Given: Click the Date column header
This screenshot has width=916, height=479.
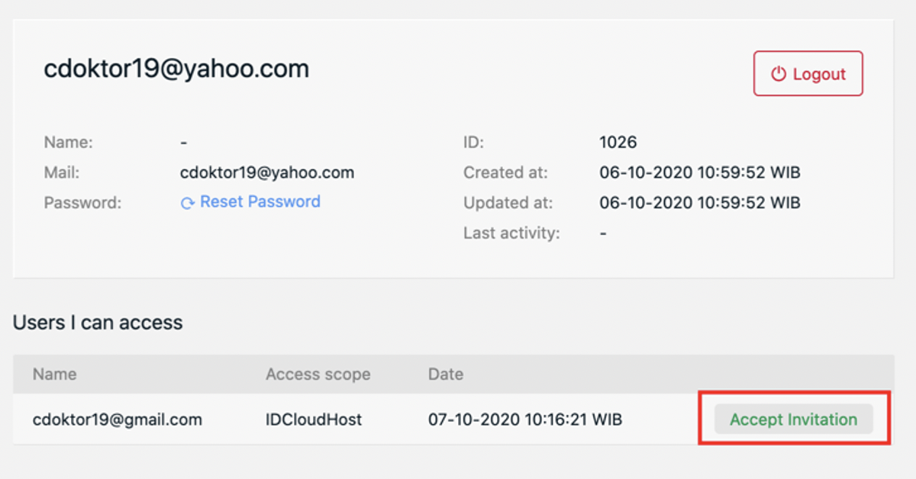Looking at the screenshot, I should [446, 375].
